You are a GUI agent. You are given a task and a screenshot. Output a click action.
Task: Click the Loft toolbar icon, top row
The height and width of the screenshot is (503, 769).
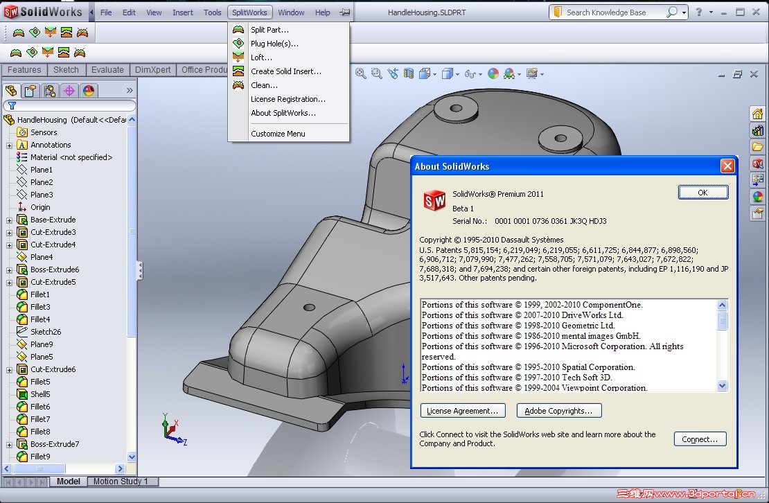(51, 33)
